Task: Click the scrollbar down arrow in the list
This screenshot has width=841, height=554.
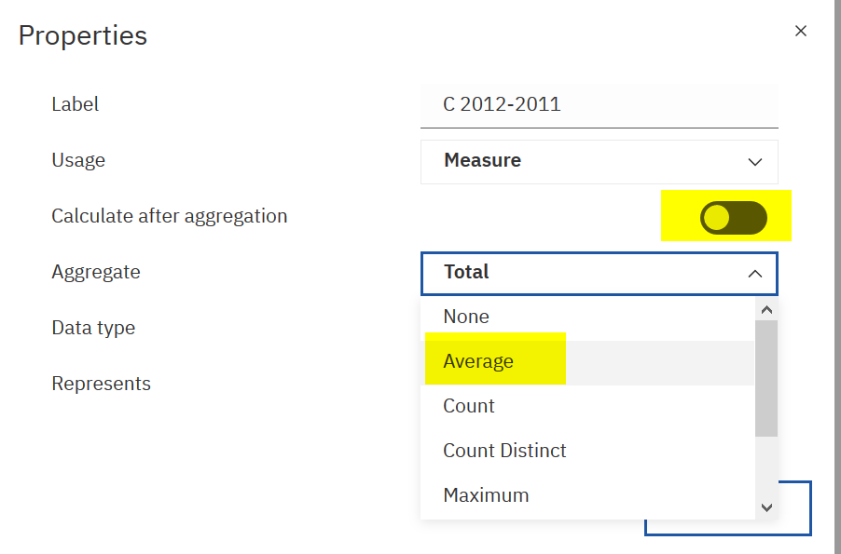Action: coord(766,507)
